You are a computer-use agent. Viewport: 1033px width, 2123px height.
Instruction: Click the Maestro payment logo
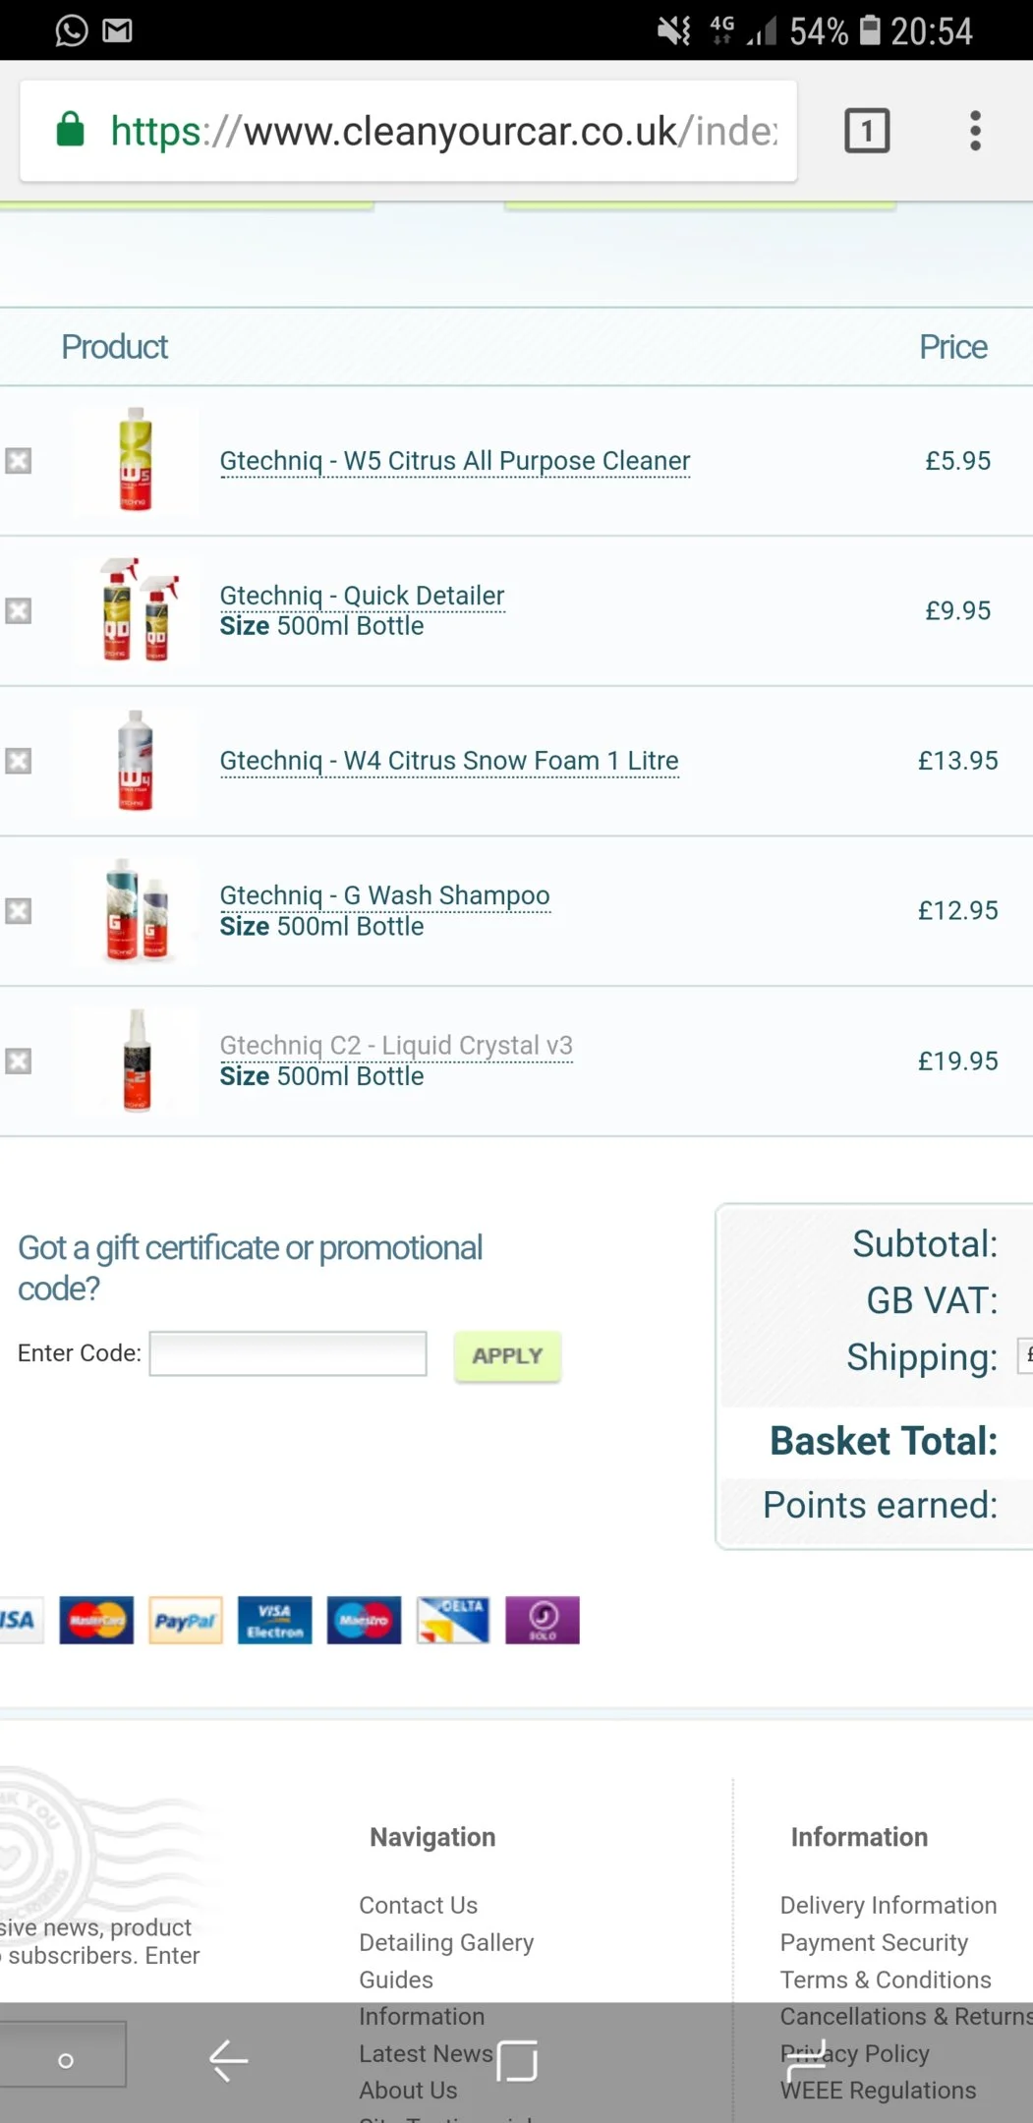point(364,1621)
